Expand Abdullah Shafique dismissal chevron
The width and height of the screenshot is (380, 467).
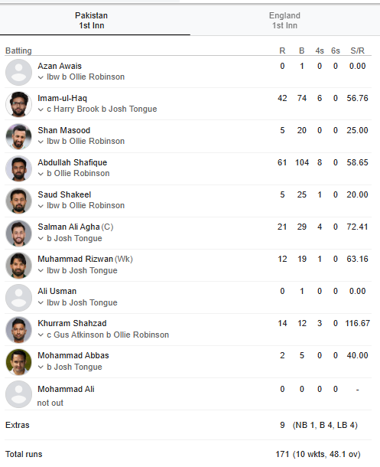tap(41, 174)
